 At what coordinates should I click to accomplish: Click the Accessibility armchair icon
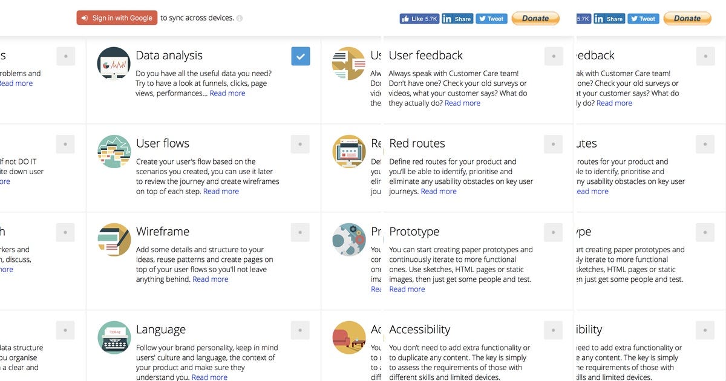(349, 337)
